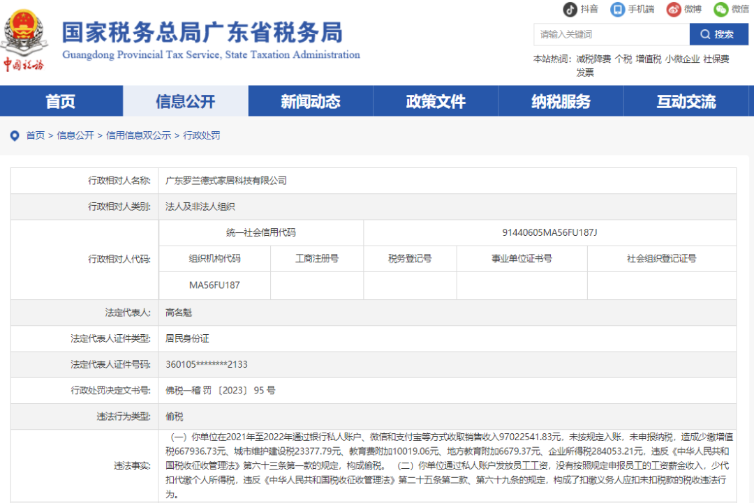Click the 事业单位证书号 header cell
This screenshot has width=754, height=503.
pyautogui.click(x=522, y=258)
